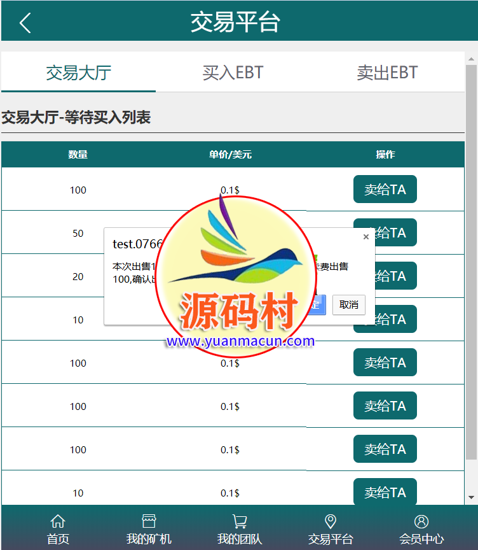This screenshot has height=550, width=478.
Task: Click the scrollbar up arrow
Action: click(x=471, y=58)
